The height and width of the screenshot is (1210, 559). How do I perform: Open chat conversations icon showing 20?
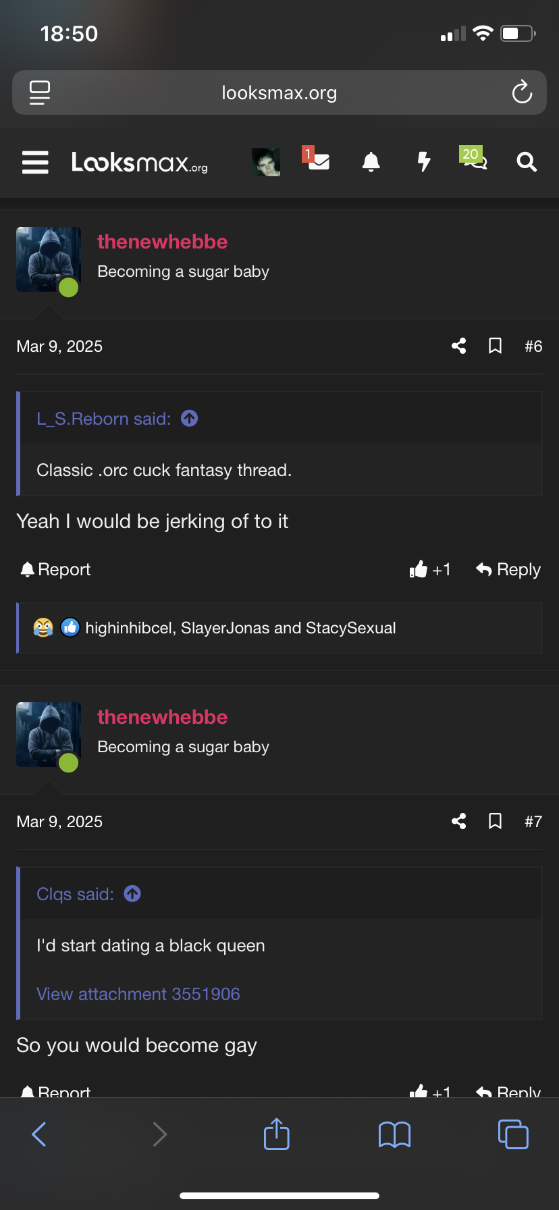point(473,159)
